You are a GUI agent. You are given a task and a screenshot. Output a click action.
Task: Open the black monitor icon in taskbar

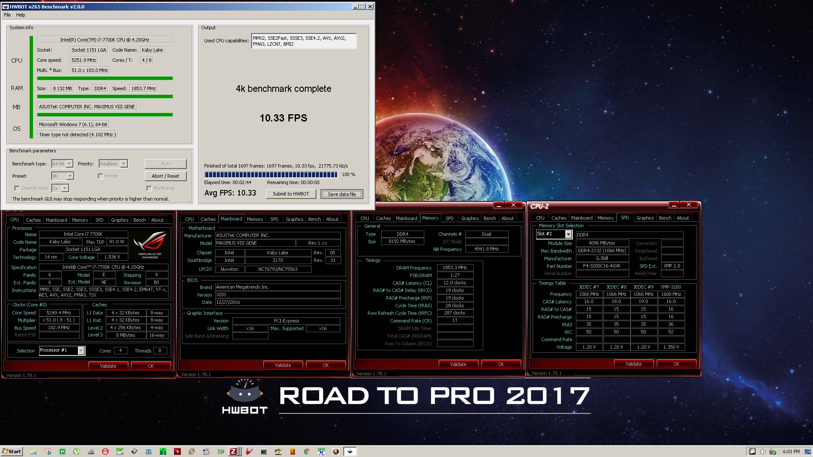[x=264, y=451]
